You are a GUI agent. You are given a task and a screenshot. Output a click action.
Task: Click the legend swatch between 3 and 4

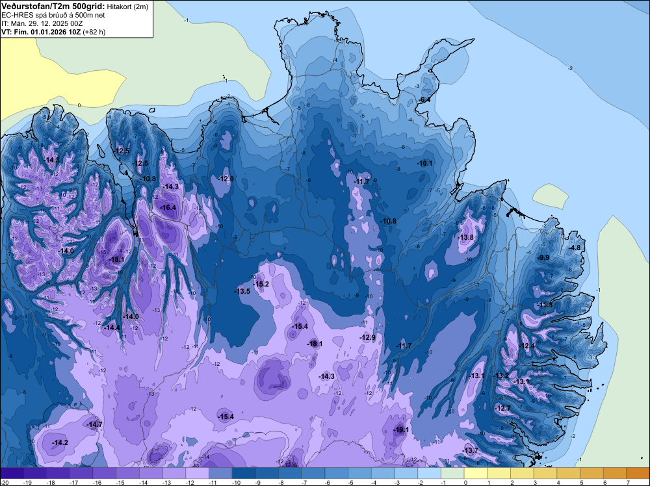545,473
